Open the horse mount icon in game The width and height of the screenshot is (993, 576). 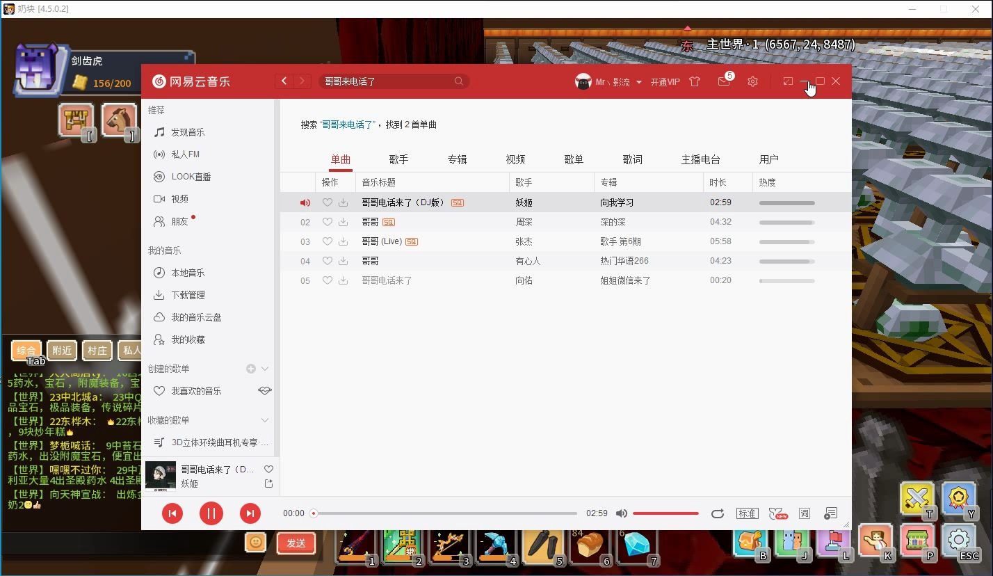click(x=119, y=120)
